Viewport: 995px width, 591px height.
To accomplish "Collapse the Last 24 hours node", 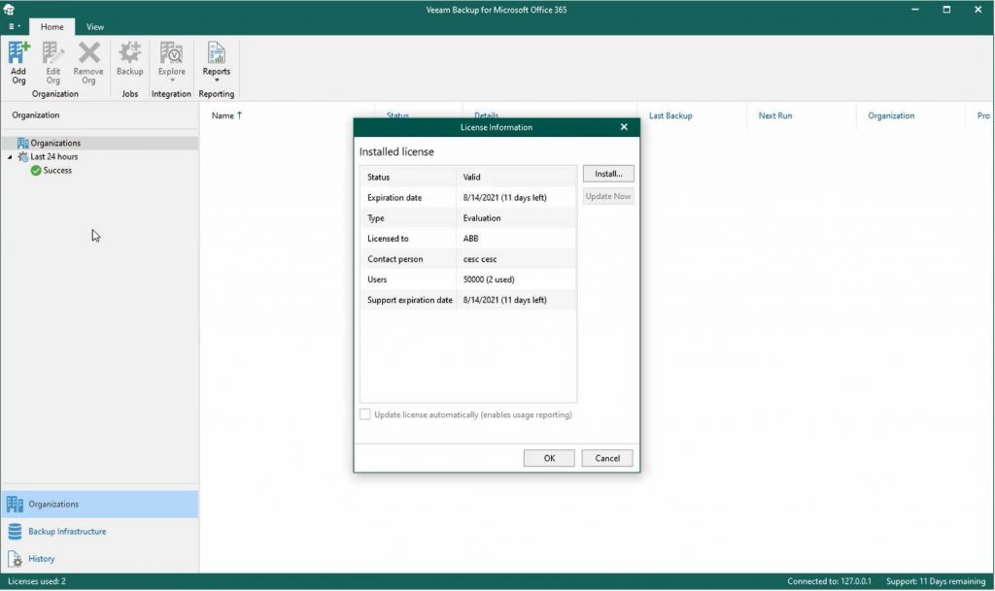I will (x=10, y=156).
